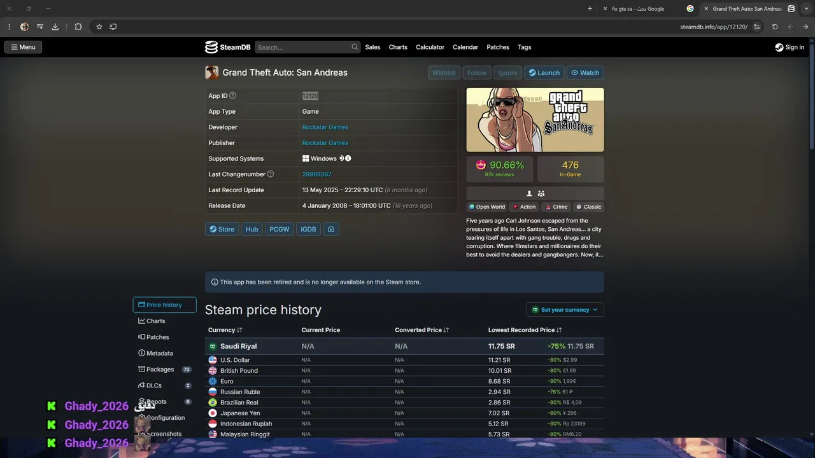Open a new browser tab with plus
Screen dimensions: 815x458
coord(590,9)
